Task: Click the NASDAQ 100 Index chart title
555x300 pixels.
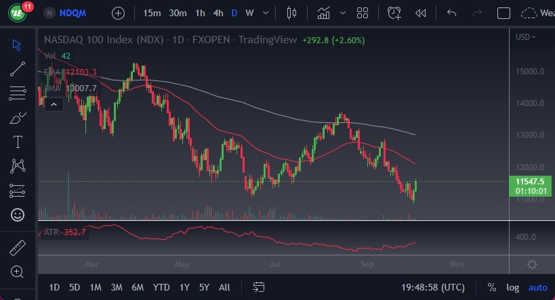Action: pos(170,40)
